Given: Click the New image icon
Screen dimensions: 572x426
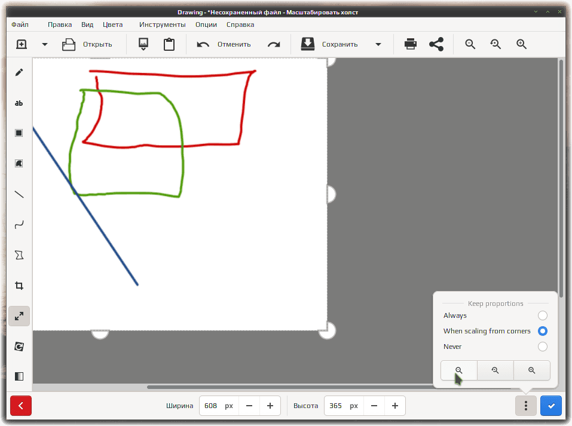Looking at the screenshot, I should (22, 44).
